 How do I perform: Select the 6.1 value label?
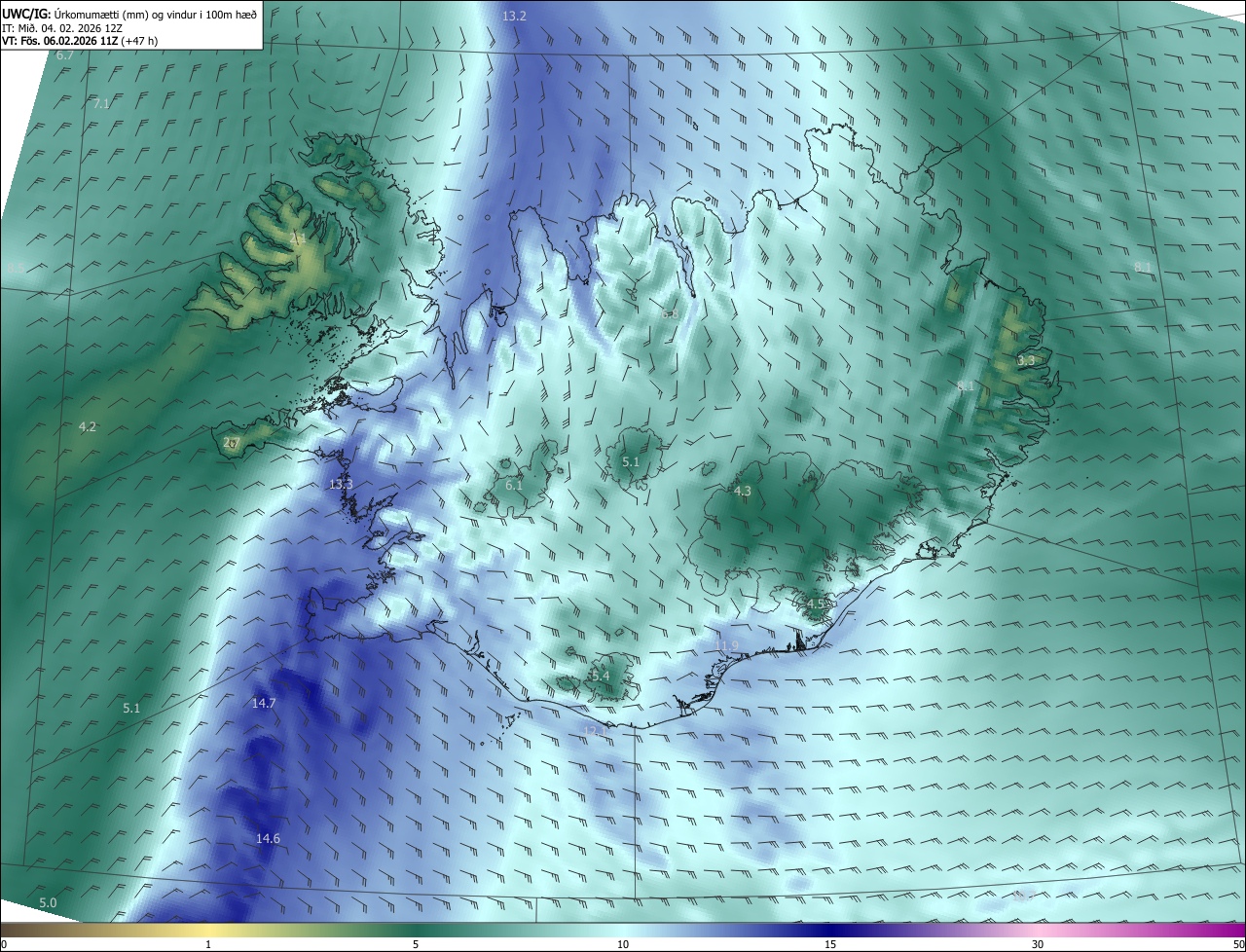click(x=514, y=485)
